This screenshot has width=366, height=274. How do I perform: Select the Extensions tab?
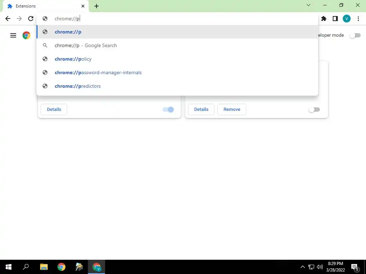point(45,6)
